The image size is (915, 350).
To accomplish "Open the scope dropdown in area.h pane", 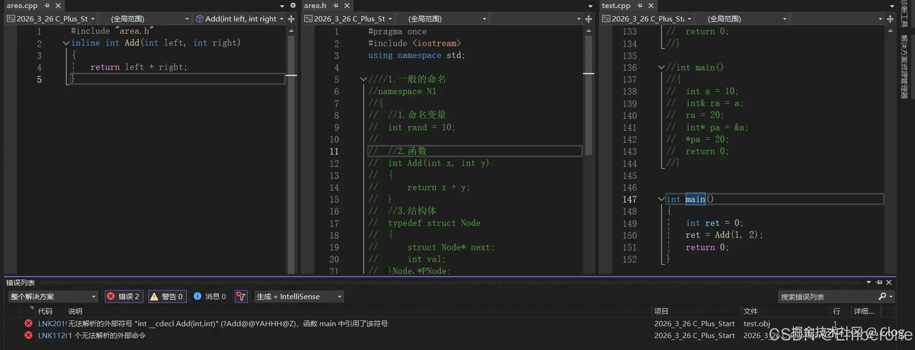I will pyautogui.click(x=442, y=19).
